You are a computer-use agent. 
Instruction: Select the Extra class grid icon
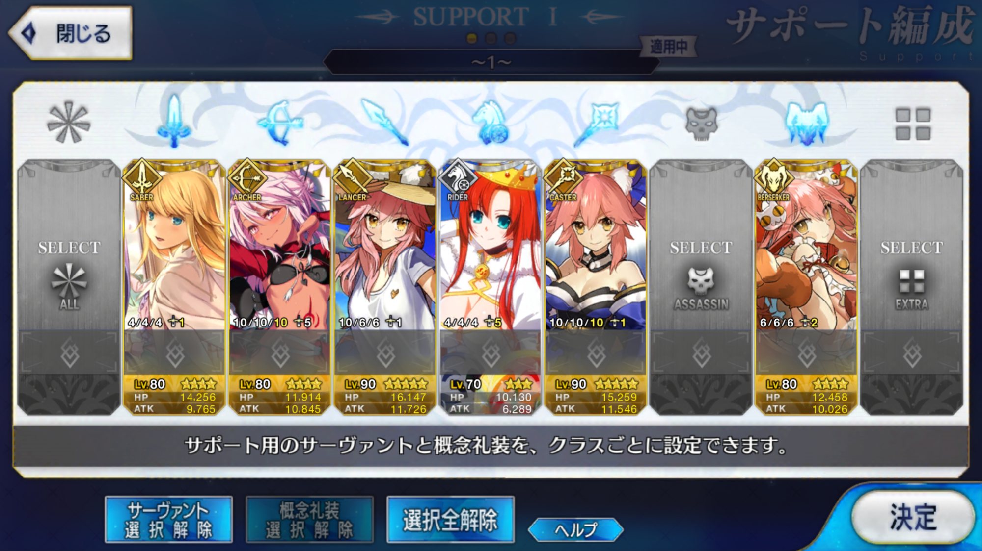pyautogui.click(x=913, y=125)
